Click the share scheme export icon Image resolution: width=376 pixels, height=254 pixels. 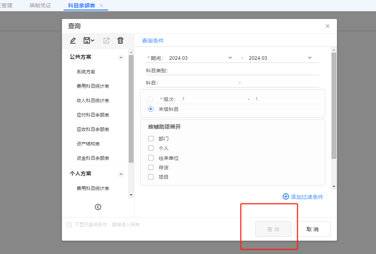pyautogui.click(x=106, y=40)
